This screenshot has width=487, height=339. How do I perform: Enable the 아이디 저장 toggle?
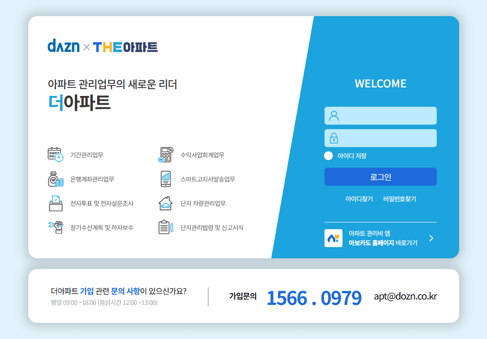328,155
